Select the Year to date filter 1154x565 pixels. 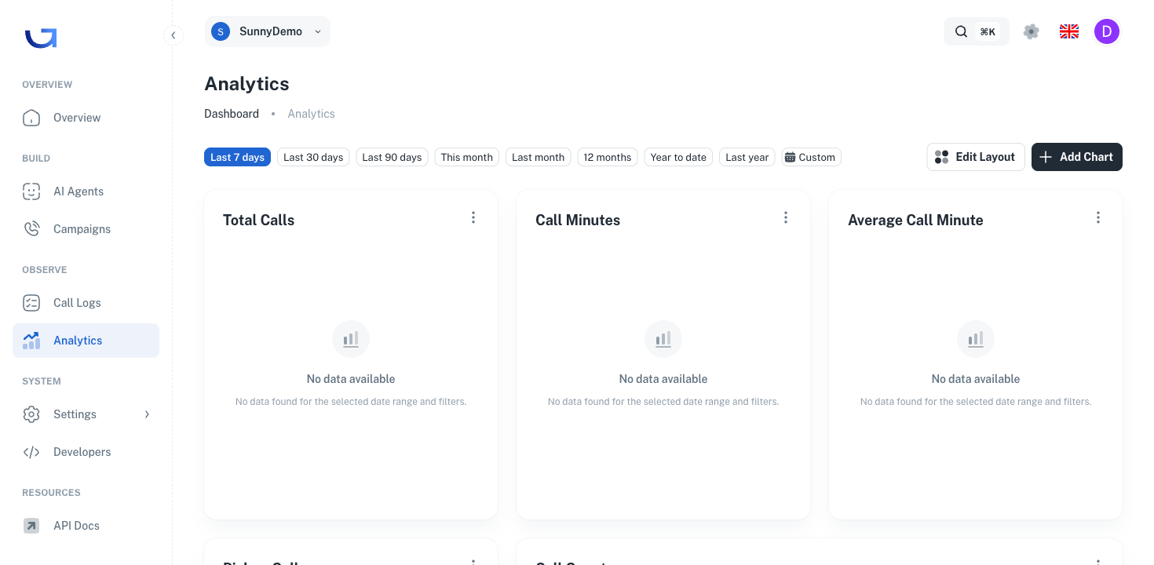pyautogui.click(x=678, y=157)
